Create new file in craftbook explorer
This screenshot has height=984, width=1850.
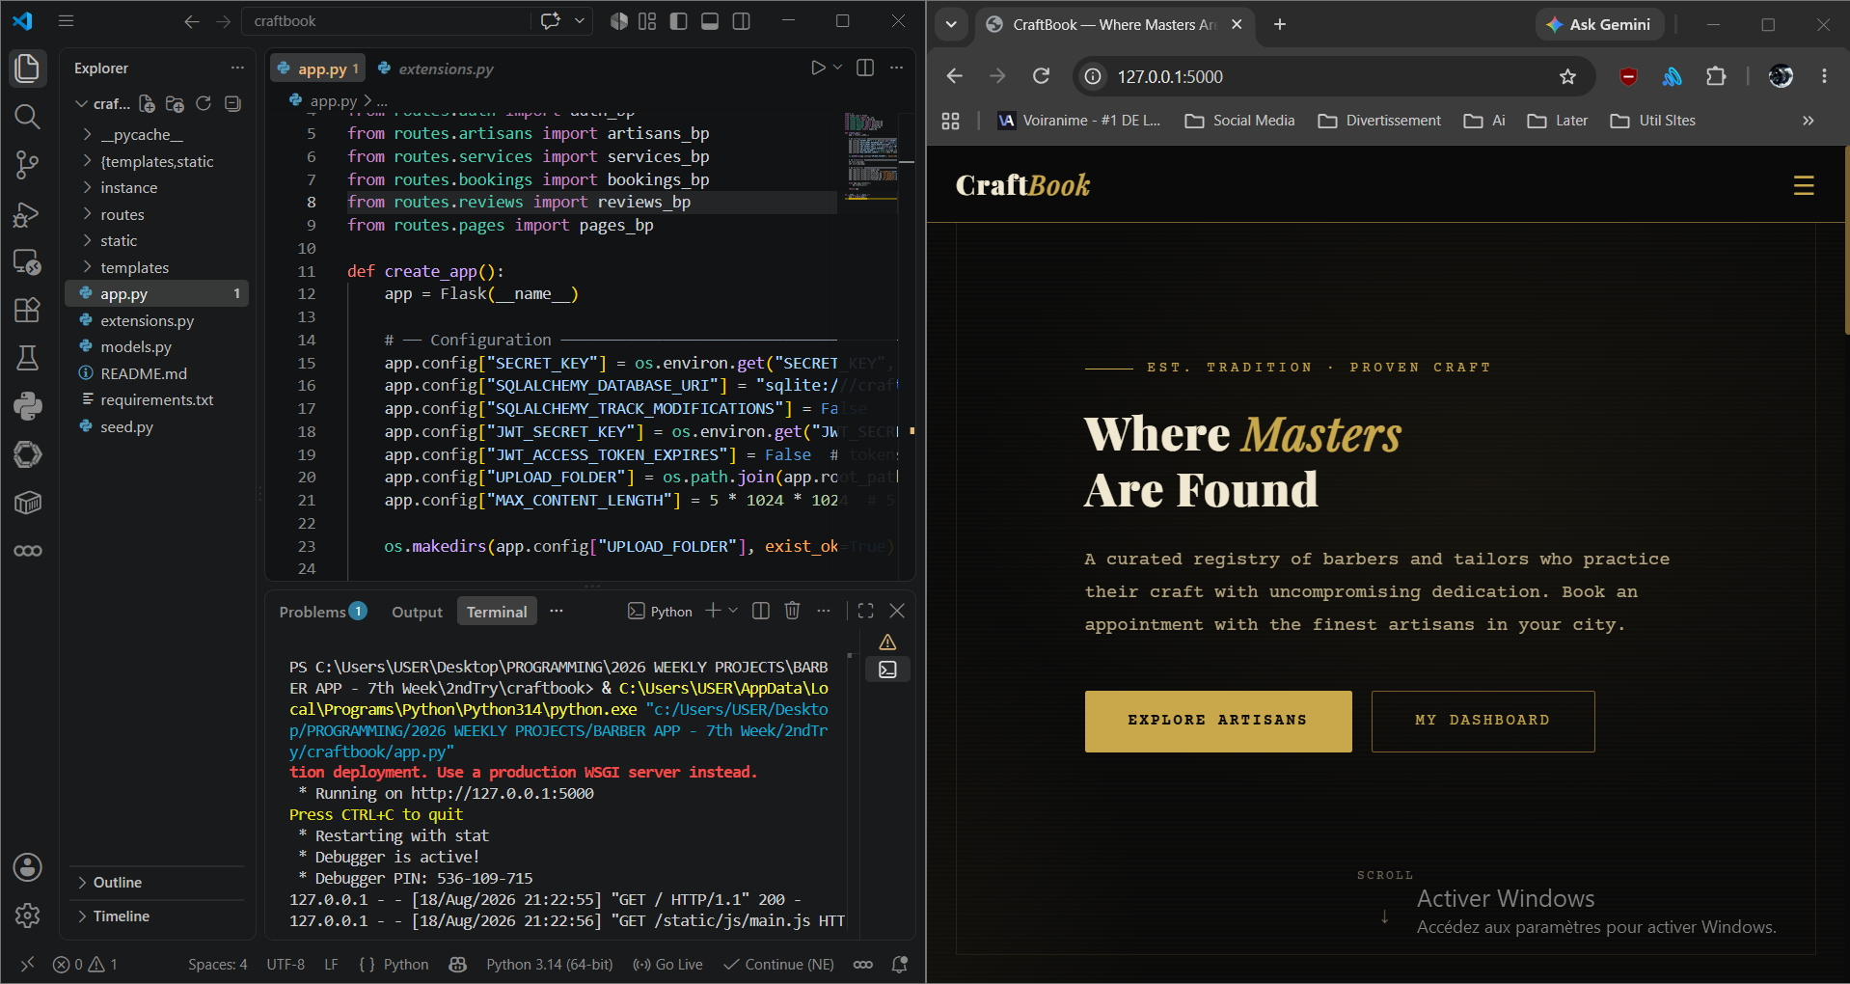point(147,103)
